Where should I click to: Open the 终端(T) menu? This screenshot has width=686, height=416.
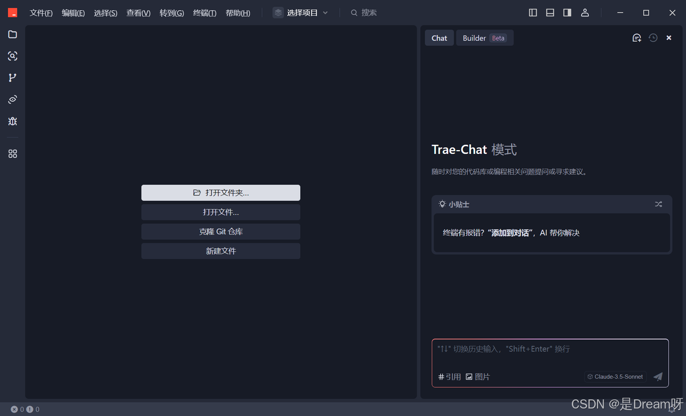tap(205, 13)
